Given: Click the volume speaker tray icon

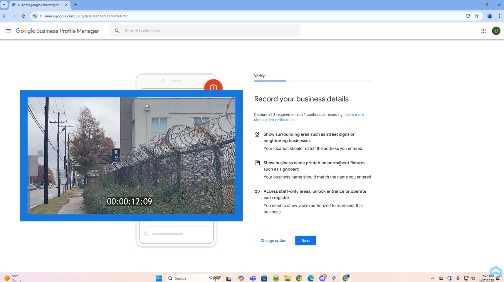Looking at the screenshot, I should click(473, 278).
